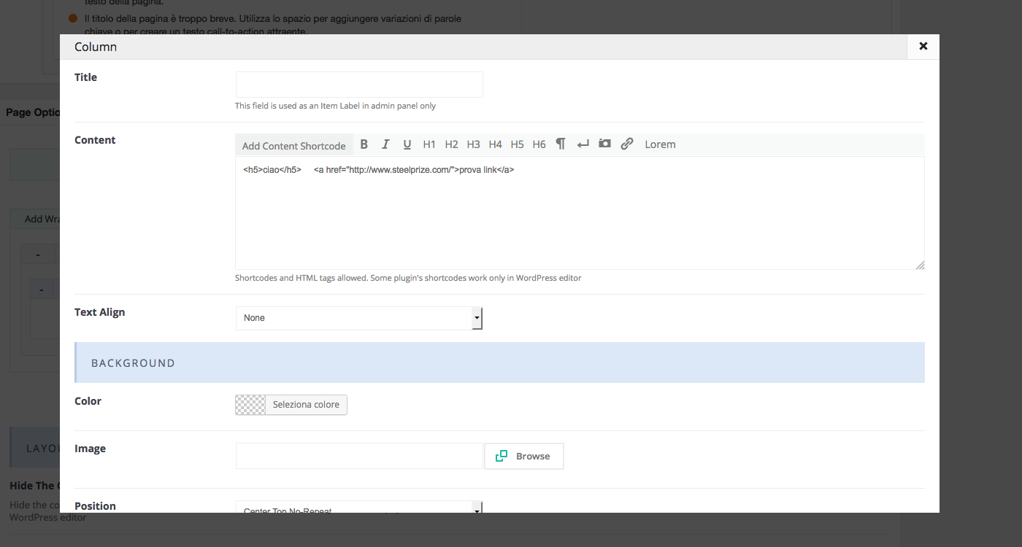Insert H4 heading tag
The image size is (1022, 547).
(x=495, y=144)
